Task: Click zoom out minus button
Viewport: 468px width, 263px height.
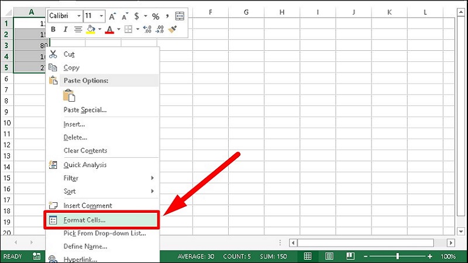Action: click(x=365, y=257)
